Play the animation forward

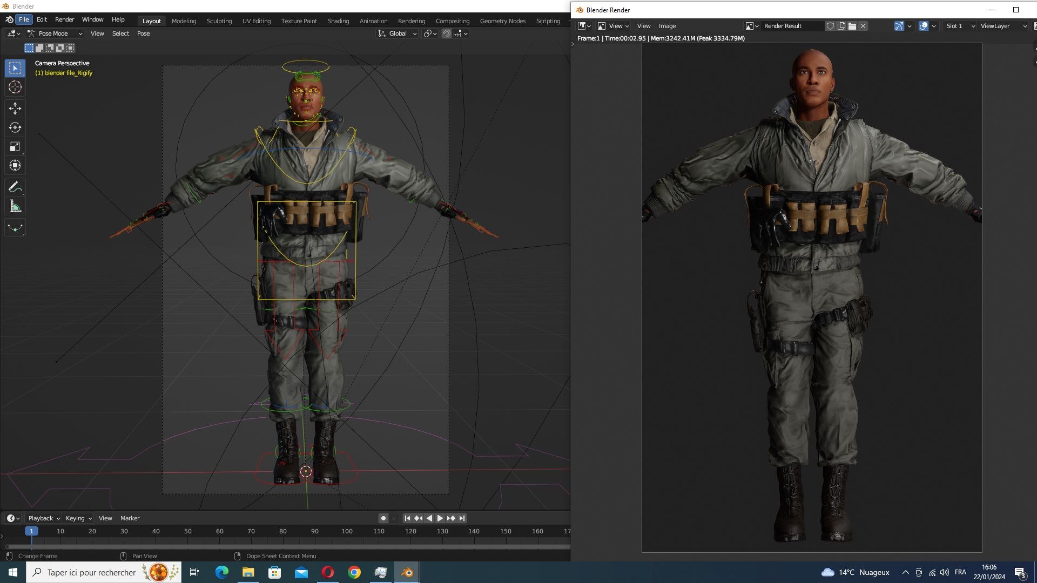tap(440, 518)
